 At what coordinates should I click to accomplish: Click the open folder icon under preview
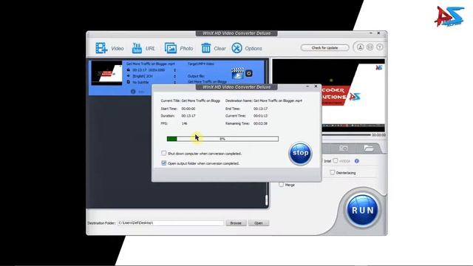point(369,148)
